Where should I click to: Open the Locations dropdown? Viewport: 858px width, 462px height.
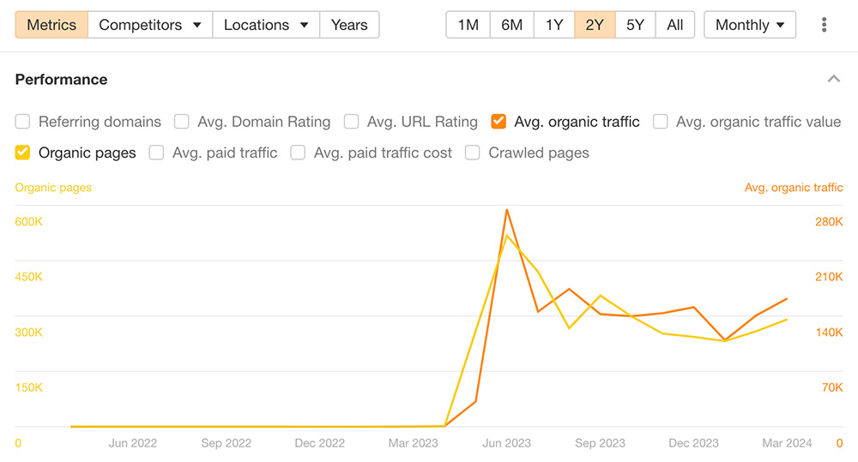pyautogui.click(x=266, y=25)
